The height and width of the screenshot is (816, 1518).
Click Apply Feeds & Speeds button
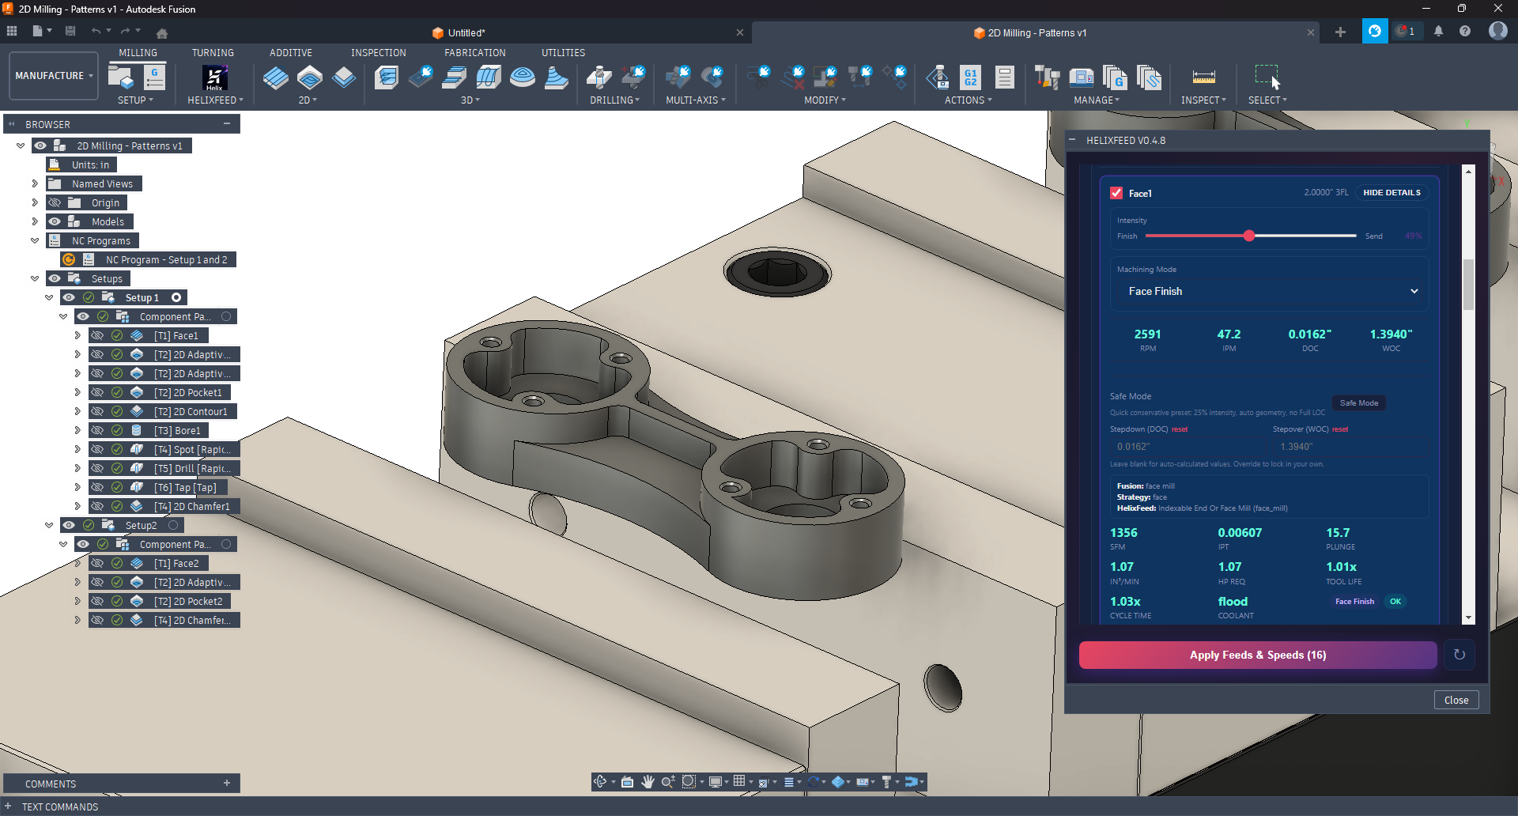click(1257, 655)
